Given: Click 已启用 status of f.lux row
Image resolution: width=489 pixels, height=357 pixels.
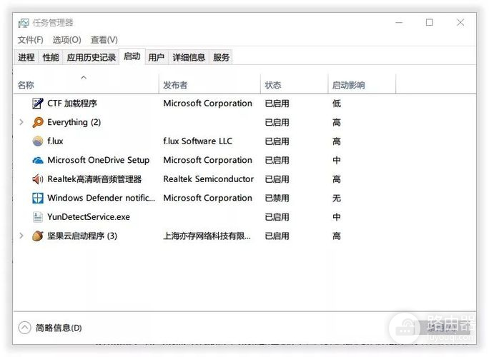Looking at the screenshot, I should point(277,141).
